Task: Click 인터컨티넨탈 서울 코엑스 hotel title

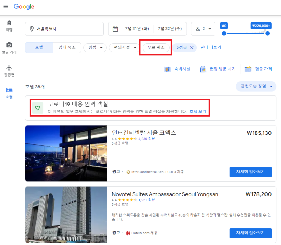Action: coord(144,133)
